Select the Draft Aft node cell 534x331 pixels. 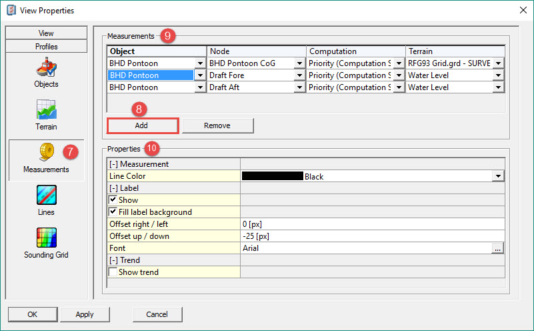[251, 87]
